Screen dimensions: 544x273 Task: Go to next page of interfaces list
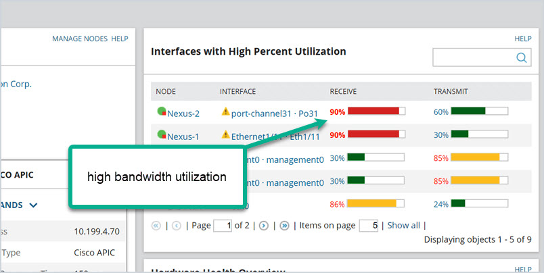pyautogui.click(x=264, y=226)
